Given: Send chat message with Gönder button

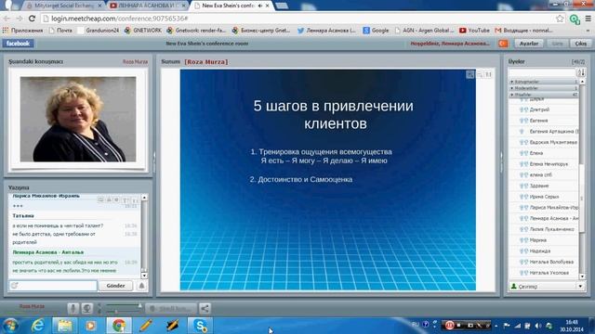Looking at the screenshot, I should pos(115,286).
